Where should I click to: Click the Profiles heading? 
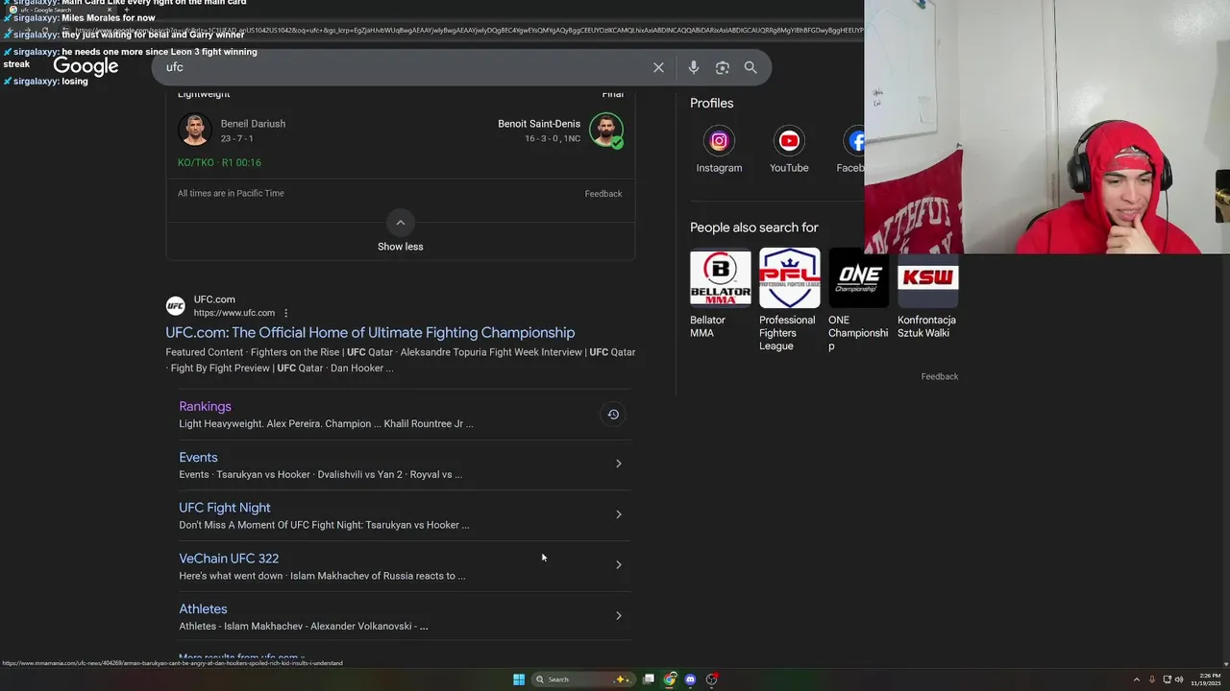coord(712,104)
